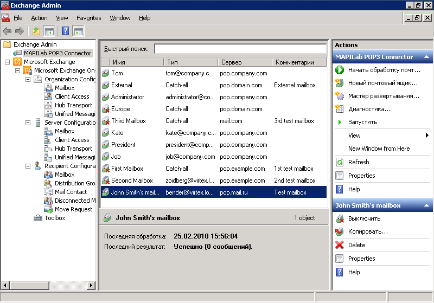Collapse the Server Configuration node
This screenshot has width=434, height=303.
point(28,123)
